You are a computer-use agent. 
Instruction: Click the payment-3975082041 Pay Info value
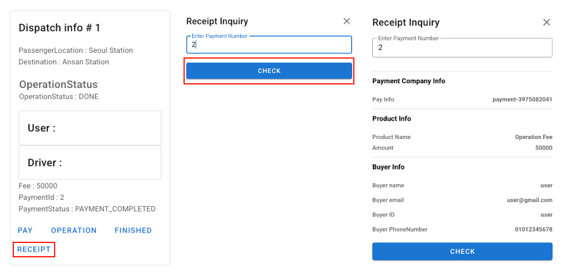[522, 99]
